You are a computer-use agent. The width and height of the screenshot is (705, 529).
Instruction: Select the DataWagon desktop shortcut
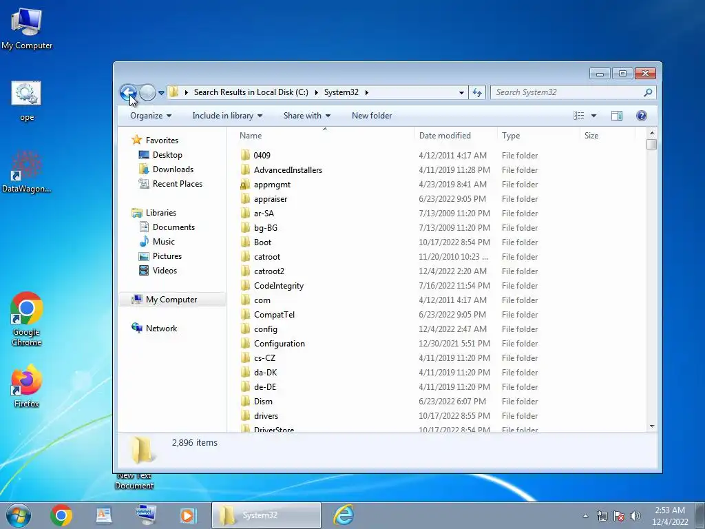pyautogui.click(x=27, y=172)
